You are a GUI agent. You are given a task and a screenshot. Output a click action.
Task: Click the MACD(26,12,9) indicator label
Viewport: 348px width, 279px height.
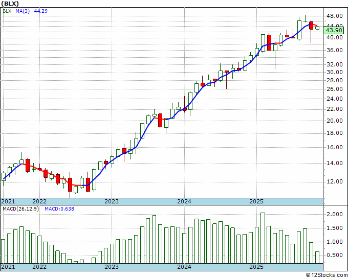tap(20, 209)
